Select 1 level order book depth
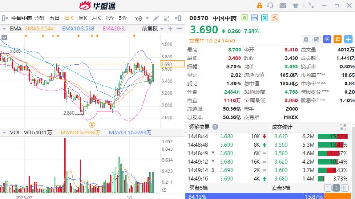This screenshot has height=199, width=355. pos(328,188)
